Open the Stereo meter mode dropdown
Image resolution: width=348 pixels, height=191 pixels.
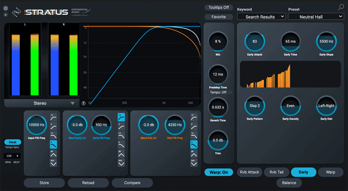(42, 103)
